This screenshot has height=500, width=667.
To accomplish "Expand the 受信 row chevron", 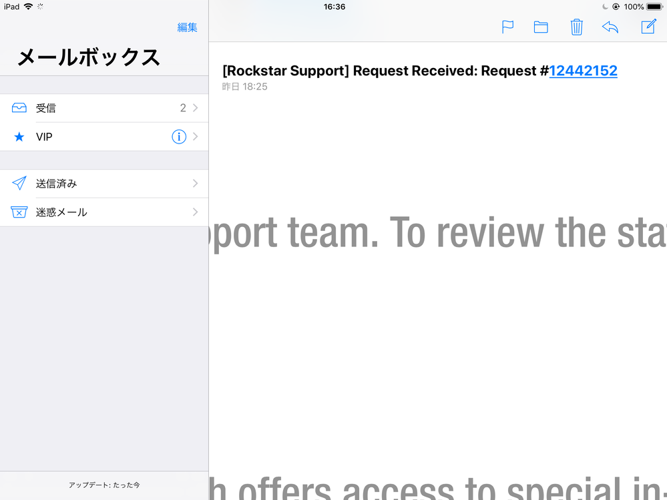I will point(195,108).
